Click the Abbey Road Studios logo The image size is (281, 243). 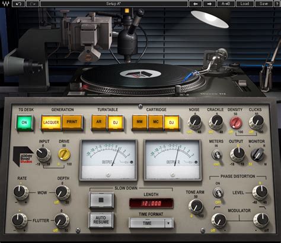point(23,157)
